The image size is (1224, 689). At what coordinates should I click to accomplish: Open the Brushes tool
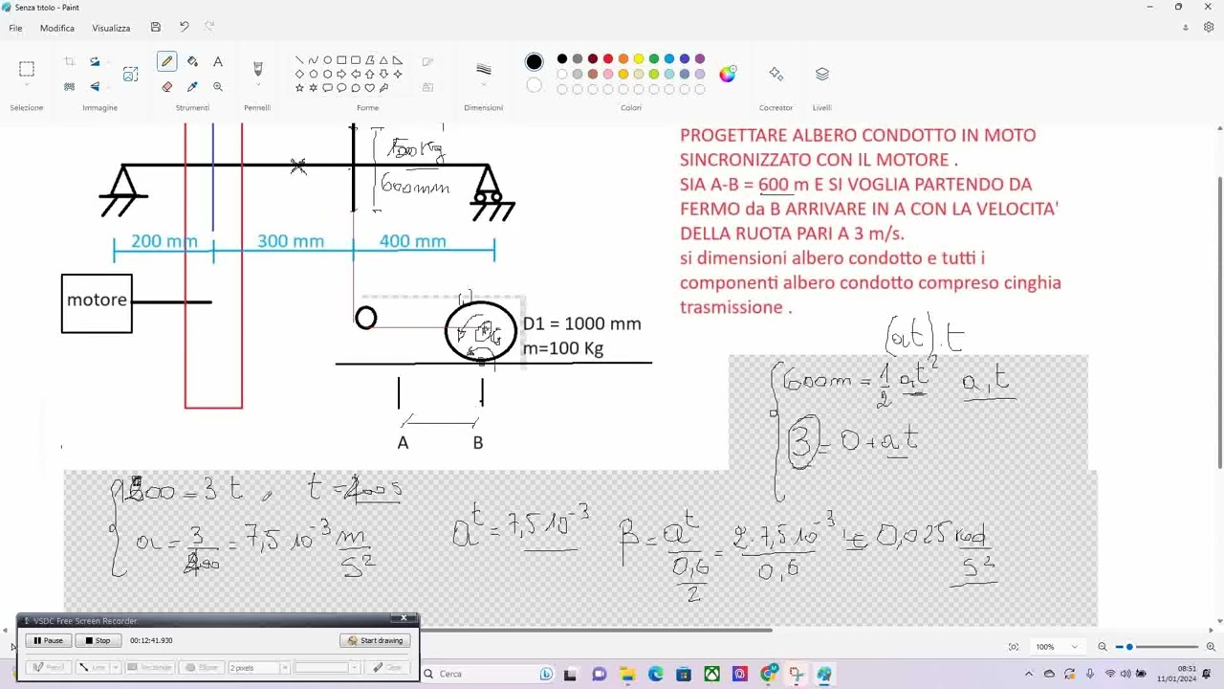[257, 68]
